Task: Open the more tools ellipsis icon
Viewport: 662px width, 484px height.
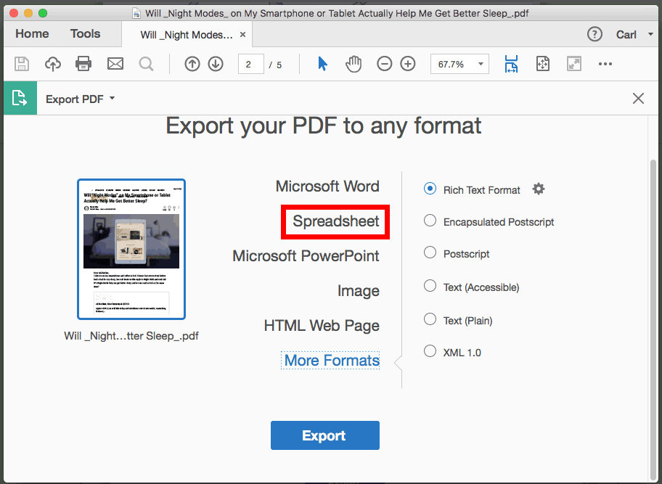Action: click(x=605, y=64)
